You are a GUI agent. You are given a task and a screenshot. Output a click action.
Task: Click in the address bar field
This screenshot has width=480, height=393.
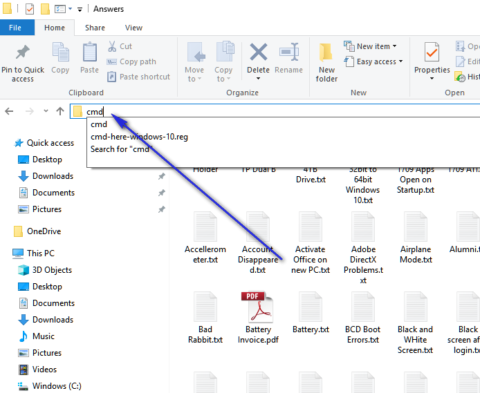click(275, 111)
